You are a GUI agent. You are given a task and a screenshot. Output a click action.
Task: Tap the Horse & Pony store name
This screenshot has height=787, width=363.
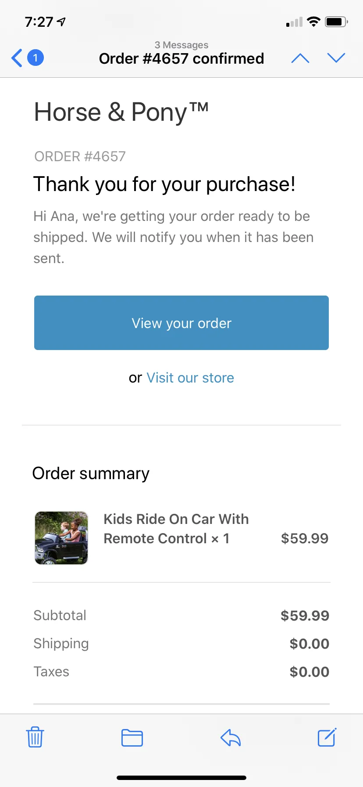point(121,112)
